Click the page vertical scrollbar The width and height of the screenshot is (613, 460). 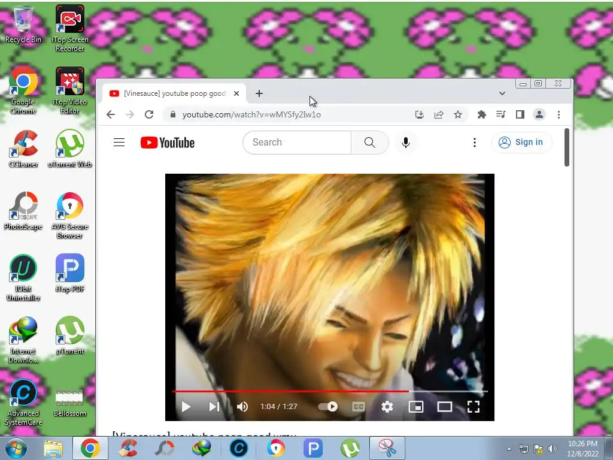pos(567,147)
